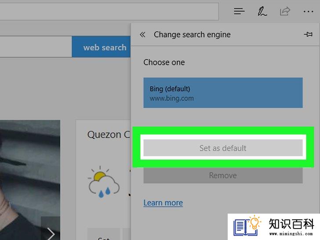Click the browser address bar
This screenshot has width=320, height=240.
tap(109, 11)
